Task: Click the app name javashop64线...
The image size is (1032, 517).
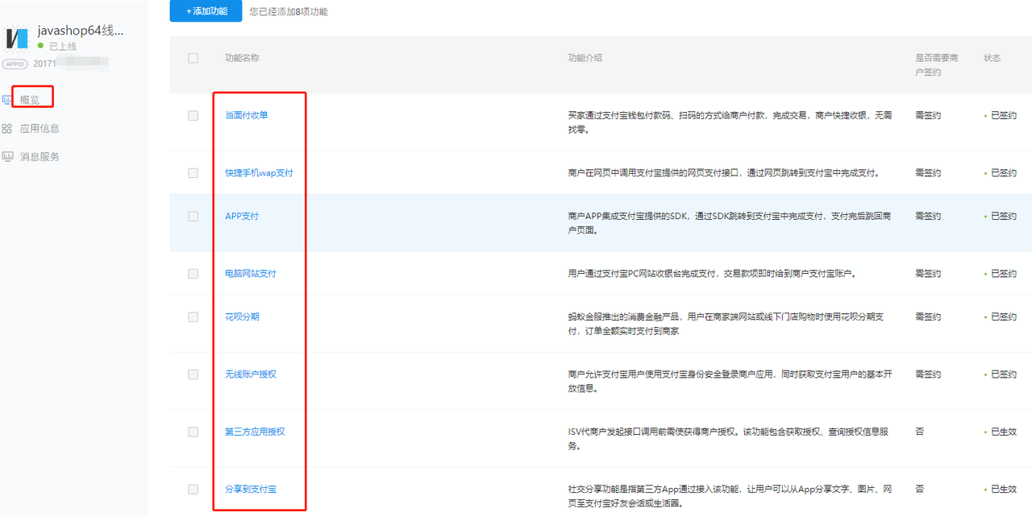Action: coord(81,31)
